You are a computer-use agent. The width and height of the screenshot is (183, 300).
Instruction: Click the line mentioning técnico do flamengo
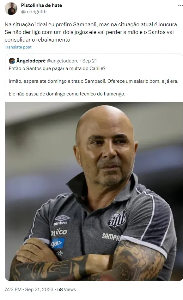coord(67,94)
